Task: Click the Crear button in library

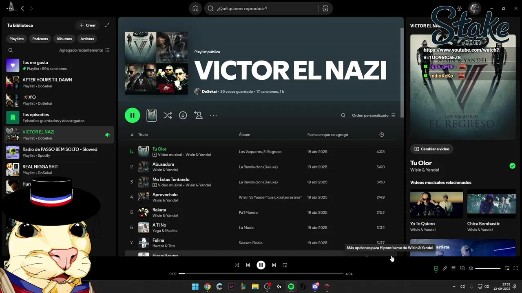Action: [88, 25]
